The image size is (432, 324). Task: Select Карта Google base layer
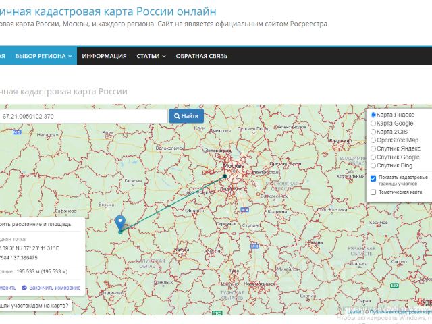(373, 124)
